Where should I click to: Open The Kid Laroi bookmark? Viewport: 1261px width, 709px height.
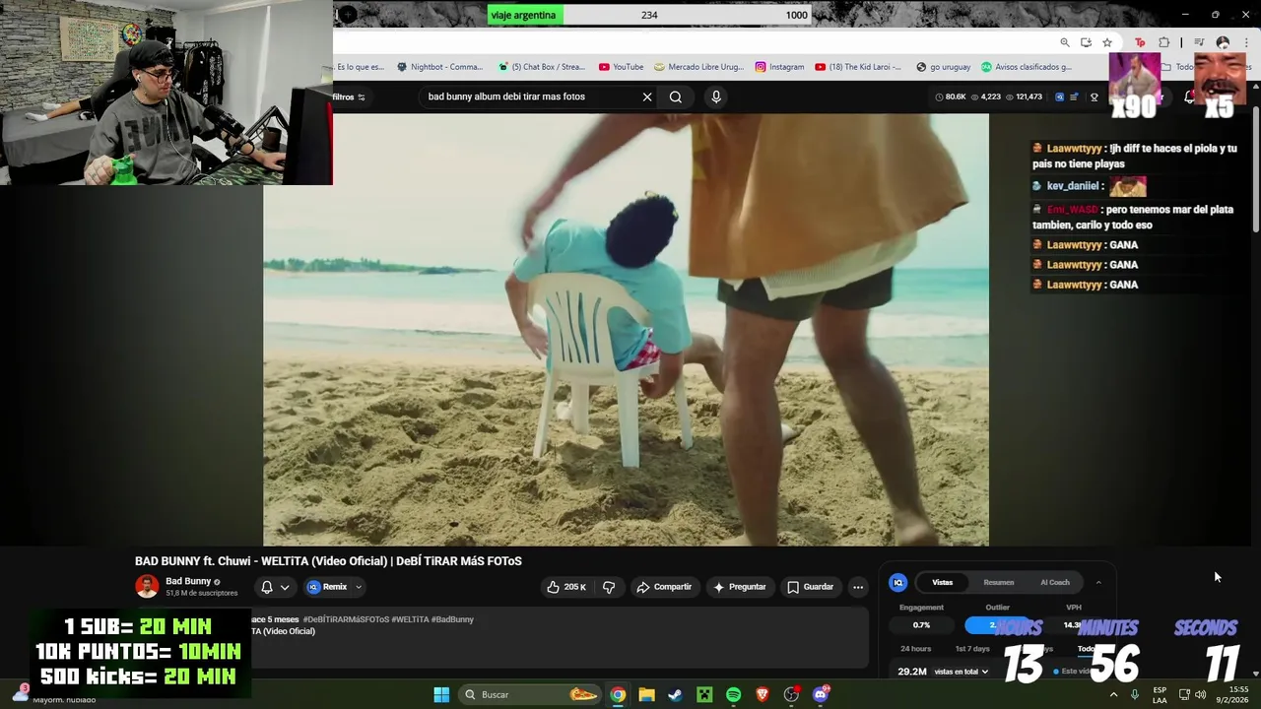click(x=858, y=67)
